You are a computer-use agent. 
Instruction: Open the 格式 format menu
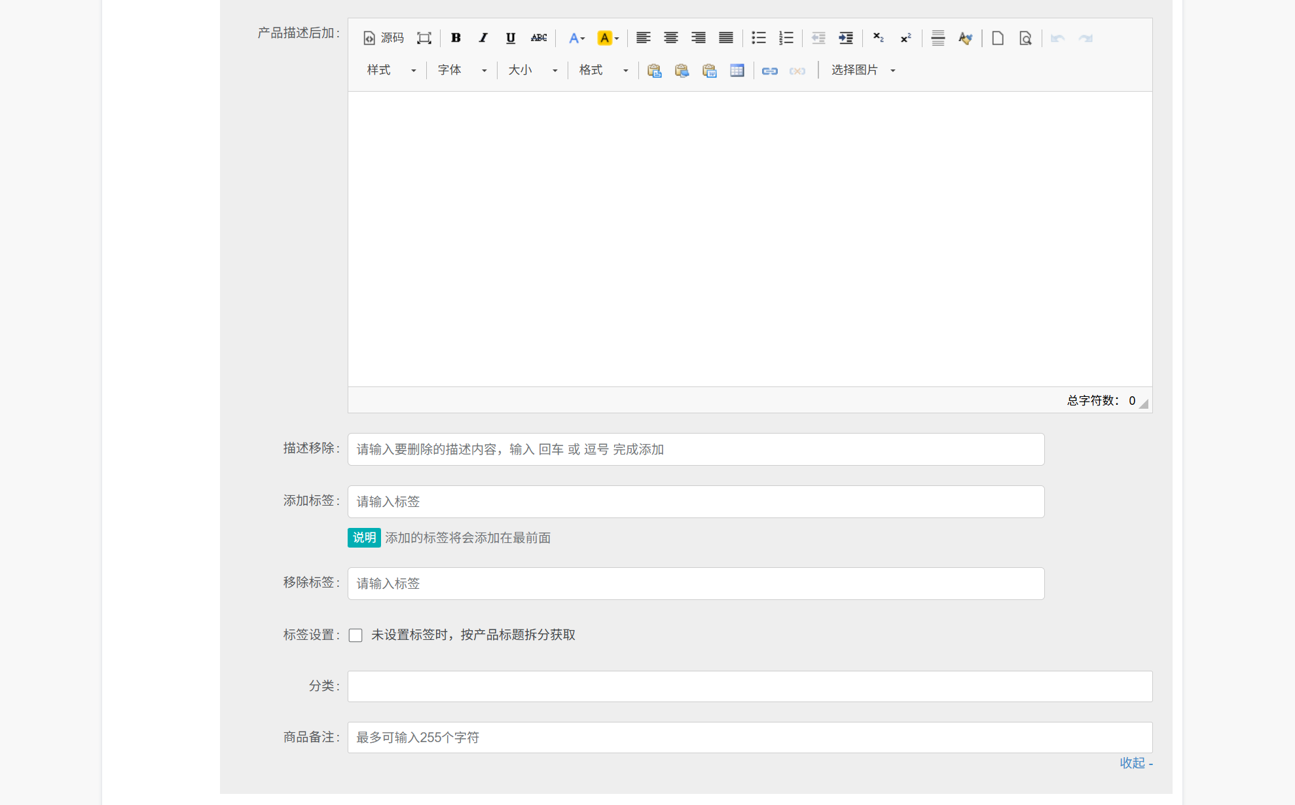[x=603, y=70]
